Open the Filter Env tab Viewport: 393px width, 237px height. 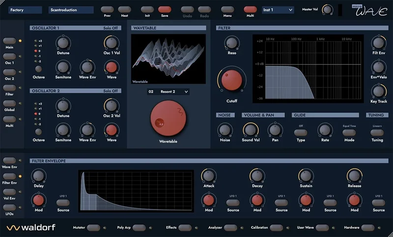pos(9,176)
